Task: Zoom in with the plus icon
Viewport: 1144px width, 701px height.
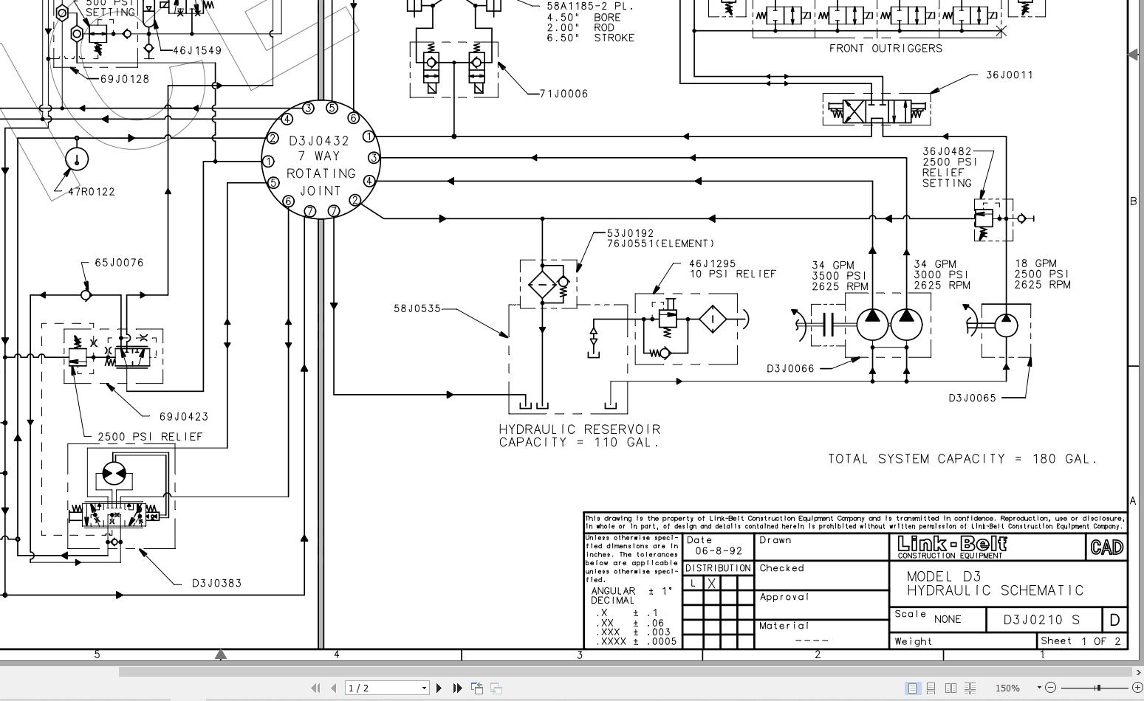Action: tap(1138, 688)
